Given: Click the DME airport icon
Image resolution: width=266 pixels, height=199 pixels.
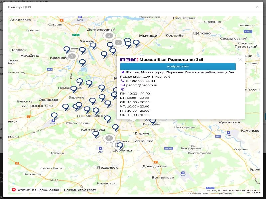Looking at the screenshot, I should point(183,172).
